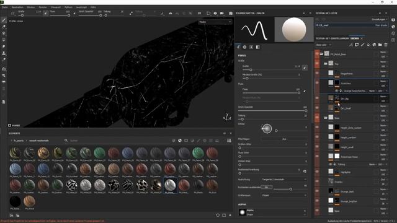Click add effect wand icon in layers toolbar
The height and width of the screenshot is (223, 397).
click(350, 45)
